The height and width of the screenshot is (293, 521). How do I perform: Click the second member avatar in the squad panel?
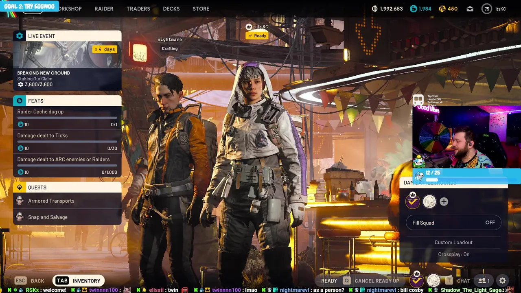pyautogui.click(x=429, y=201)
